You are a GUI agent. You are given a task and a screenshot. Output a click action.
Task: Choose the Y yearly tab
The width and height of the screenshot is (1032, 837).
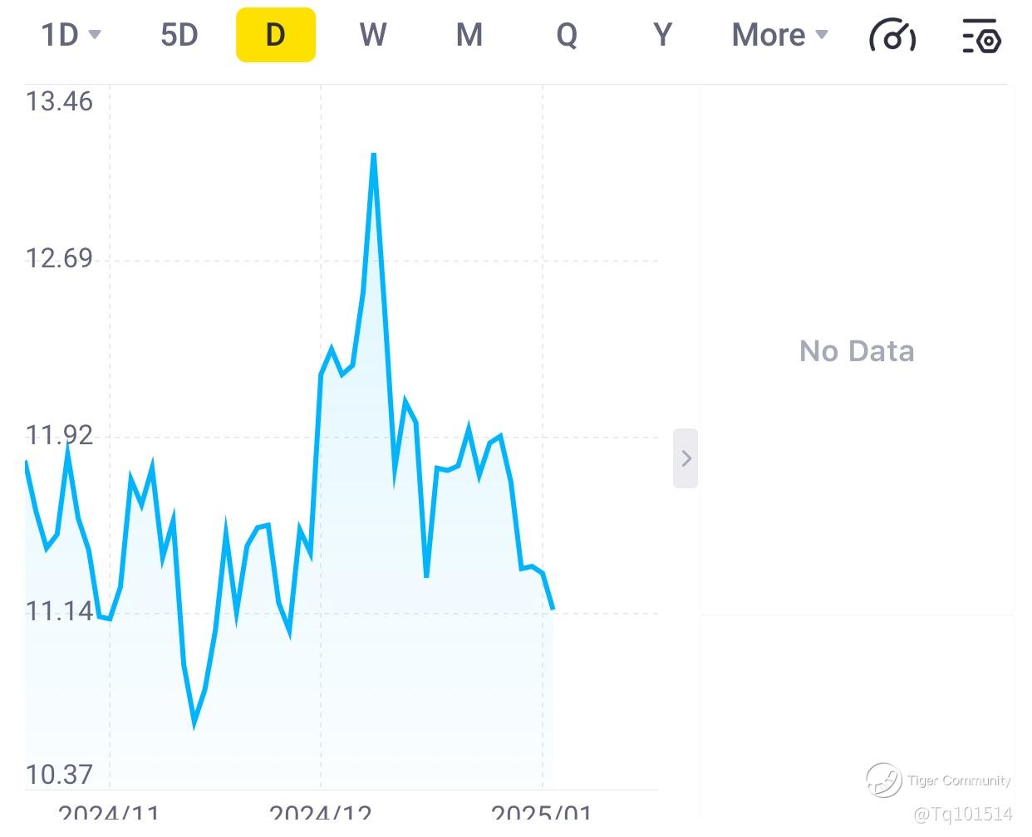click(662, 35)
